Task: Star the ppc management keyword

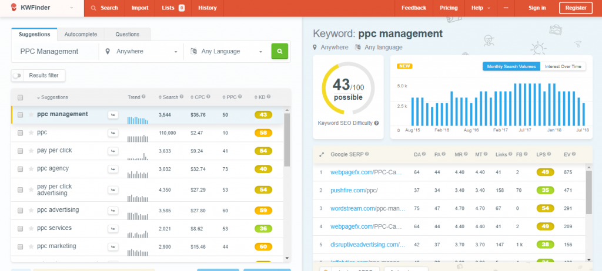Action: (x=31, y=114)
